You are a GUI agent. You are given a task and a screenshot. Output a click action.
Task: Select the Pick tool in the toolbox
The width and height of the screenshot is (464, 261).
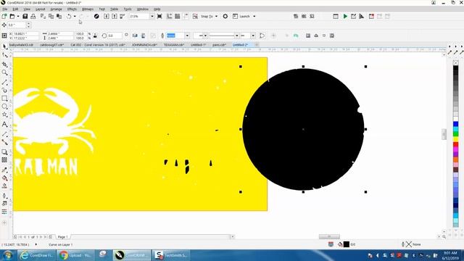pyautogui.click(x=4, y=46)
